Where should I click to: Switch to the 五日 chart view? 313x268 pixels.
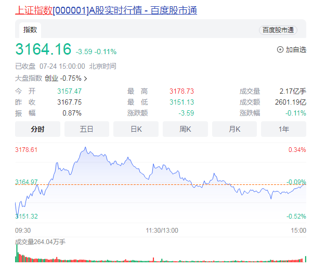[x=87, y=129]
